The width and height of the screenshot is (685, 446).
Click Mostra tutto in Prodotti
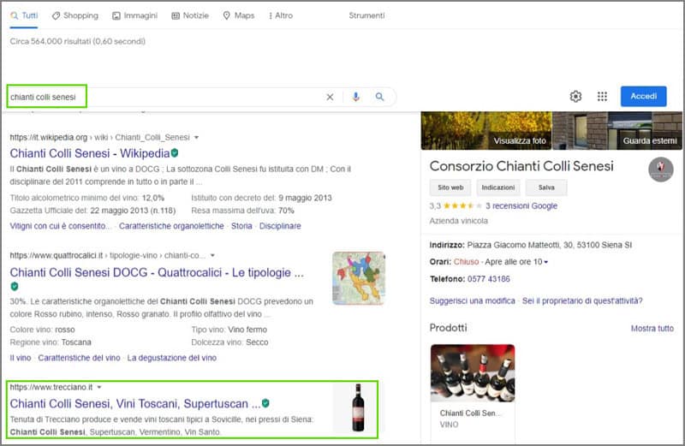652,328
